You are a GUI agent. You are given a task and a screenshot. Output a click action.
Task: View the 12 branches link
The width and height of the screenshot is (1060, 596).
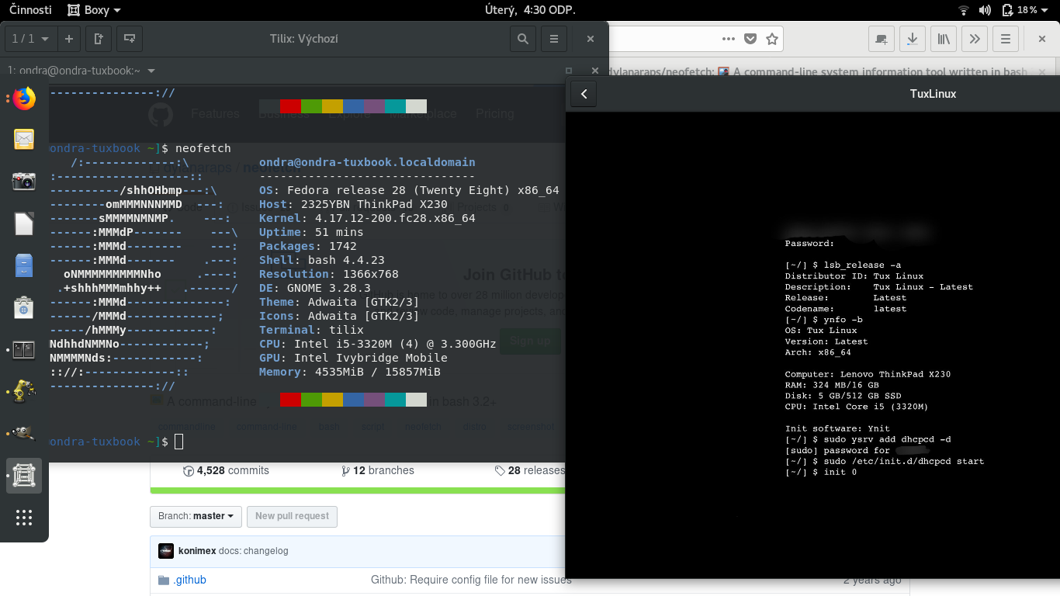(378, 470)
